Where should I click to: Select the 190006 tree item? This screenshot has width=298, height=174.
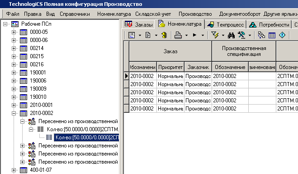click(x=38, y=81)
